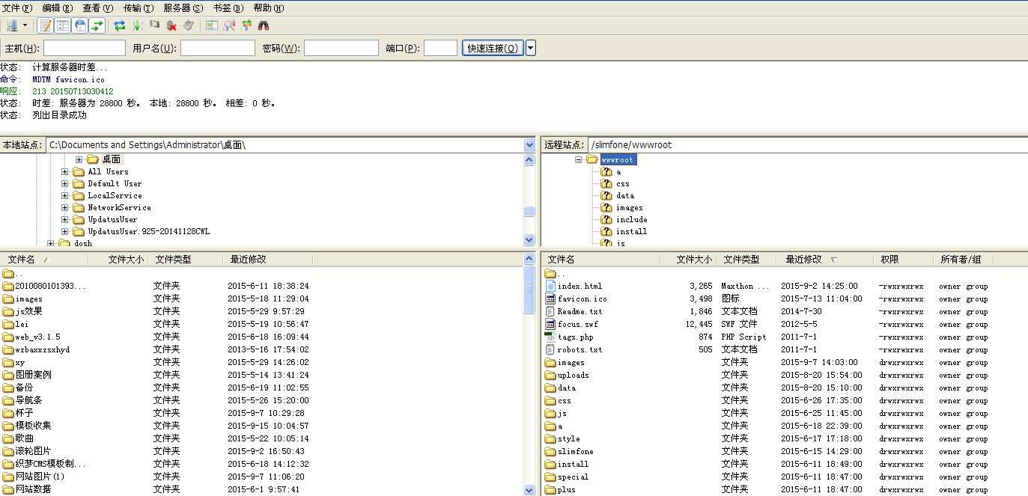Open the filename filters dialog
This screenshot has width=1028, height=496.
[212, 25]
